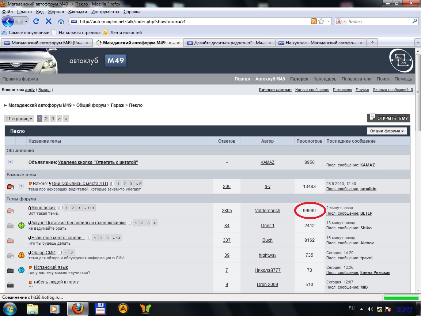
Task: Go to browser home page icon
Action: 61,21
